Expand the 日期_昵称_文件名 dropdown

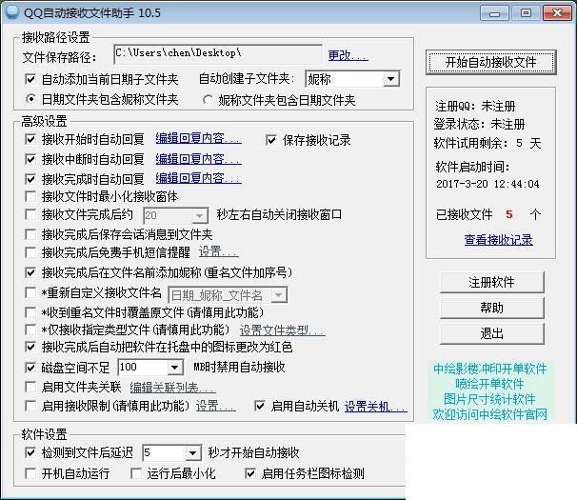279,295
